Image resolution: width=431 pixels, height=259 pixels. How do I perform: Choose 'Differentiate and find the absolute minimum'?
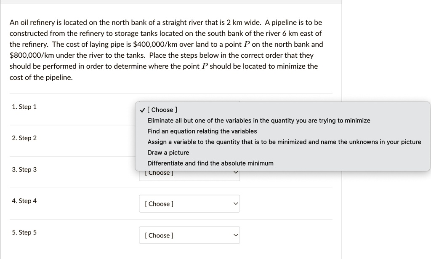pos(210,163)
